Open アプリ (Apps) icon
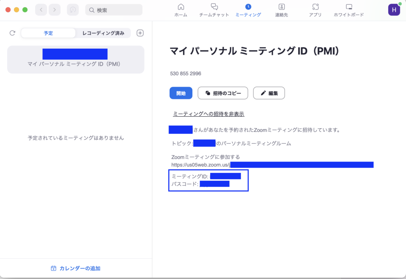406x279 pixels. pyautogui.click(x=316, y=7)
